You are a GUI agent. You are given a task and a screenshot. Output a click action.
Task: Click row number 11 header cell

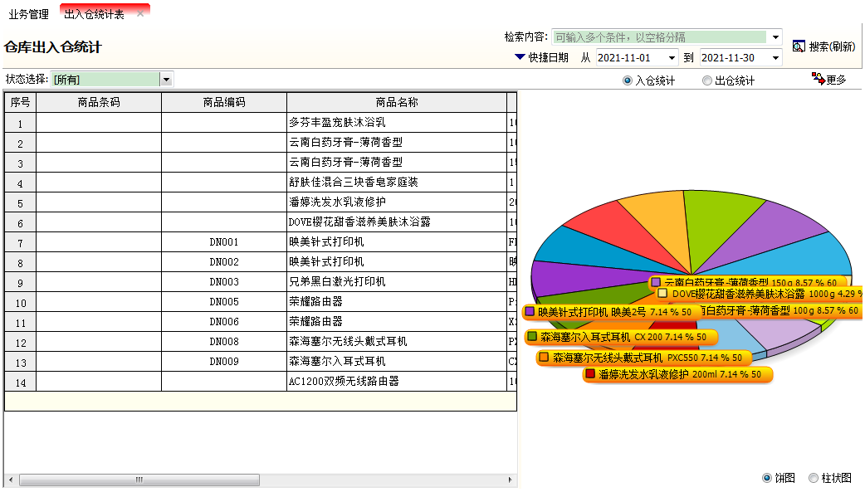click(x=21, y=322)
